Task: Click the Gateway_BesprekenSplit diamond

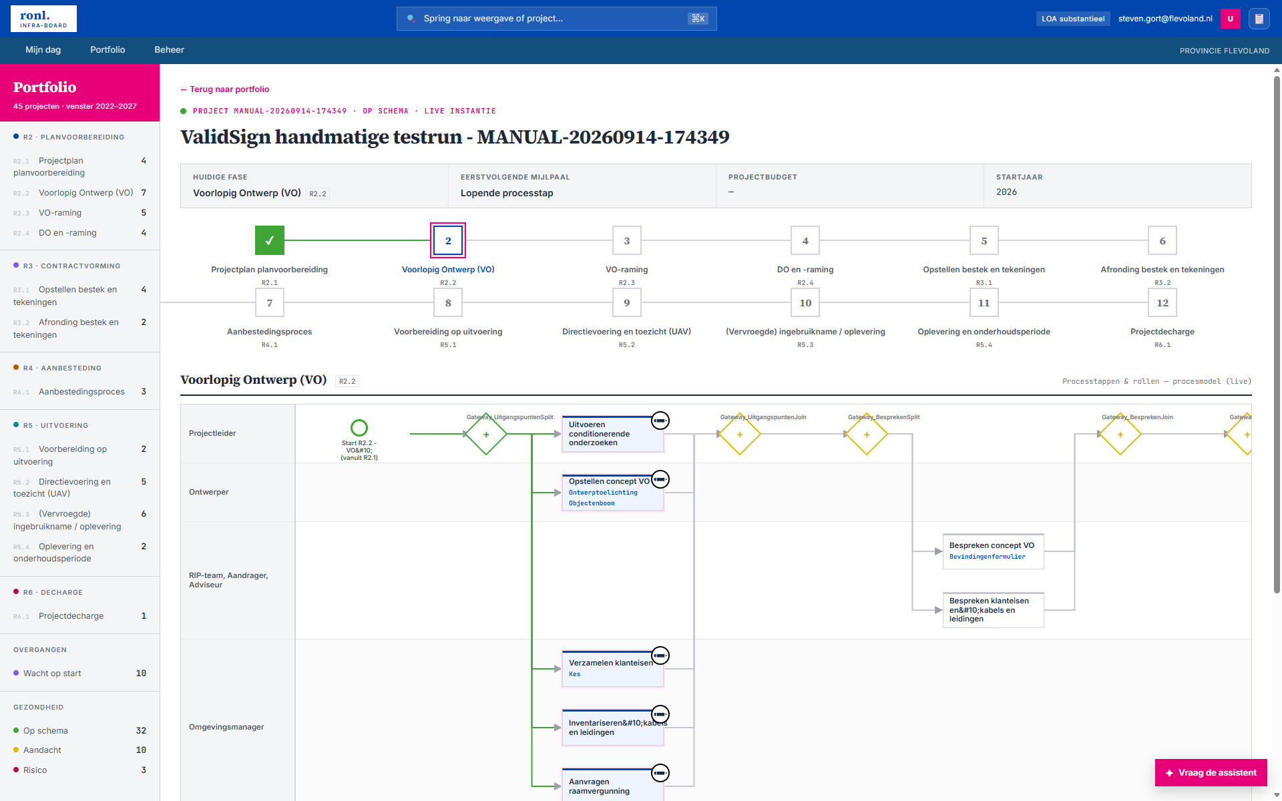Action: tap(867, 434)
